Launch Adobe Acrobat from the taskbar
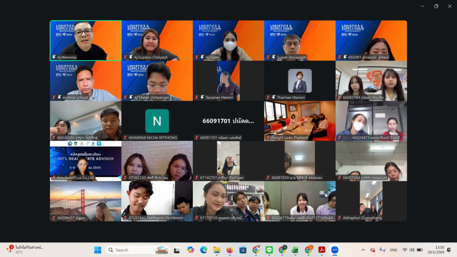 (321, 250)
